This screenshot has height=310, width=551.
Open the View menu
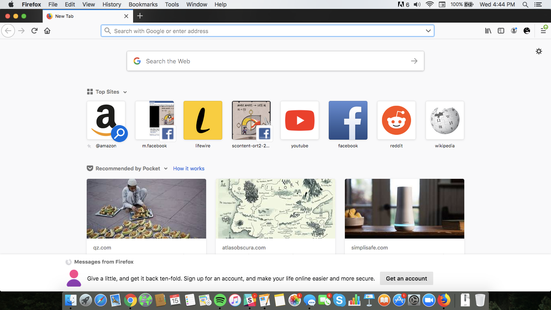89,4
